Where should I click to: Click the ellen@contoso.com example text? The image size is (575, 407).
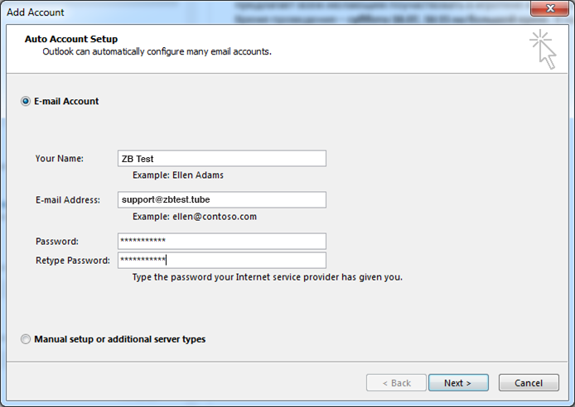tap(195, 217)
